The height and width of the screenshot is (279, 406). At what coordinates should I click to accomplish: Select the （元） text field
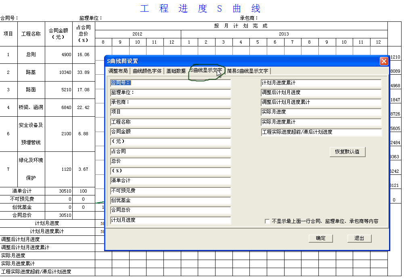170,141
